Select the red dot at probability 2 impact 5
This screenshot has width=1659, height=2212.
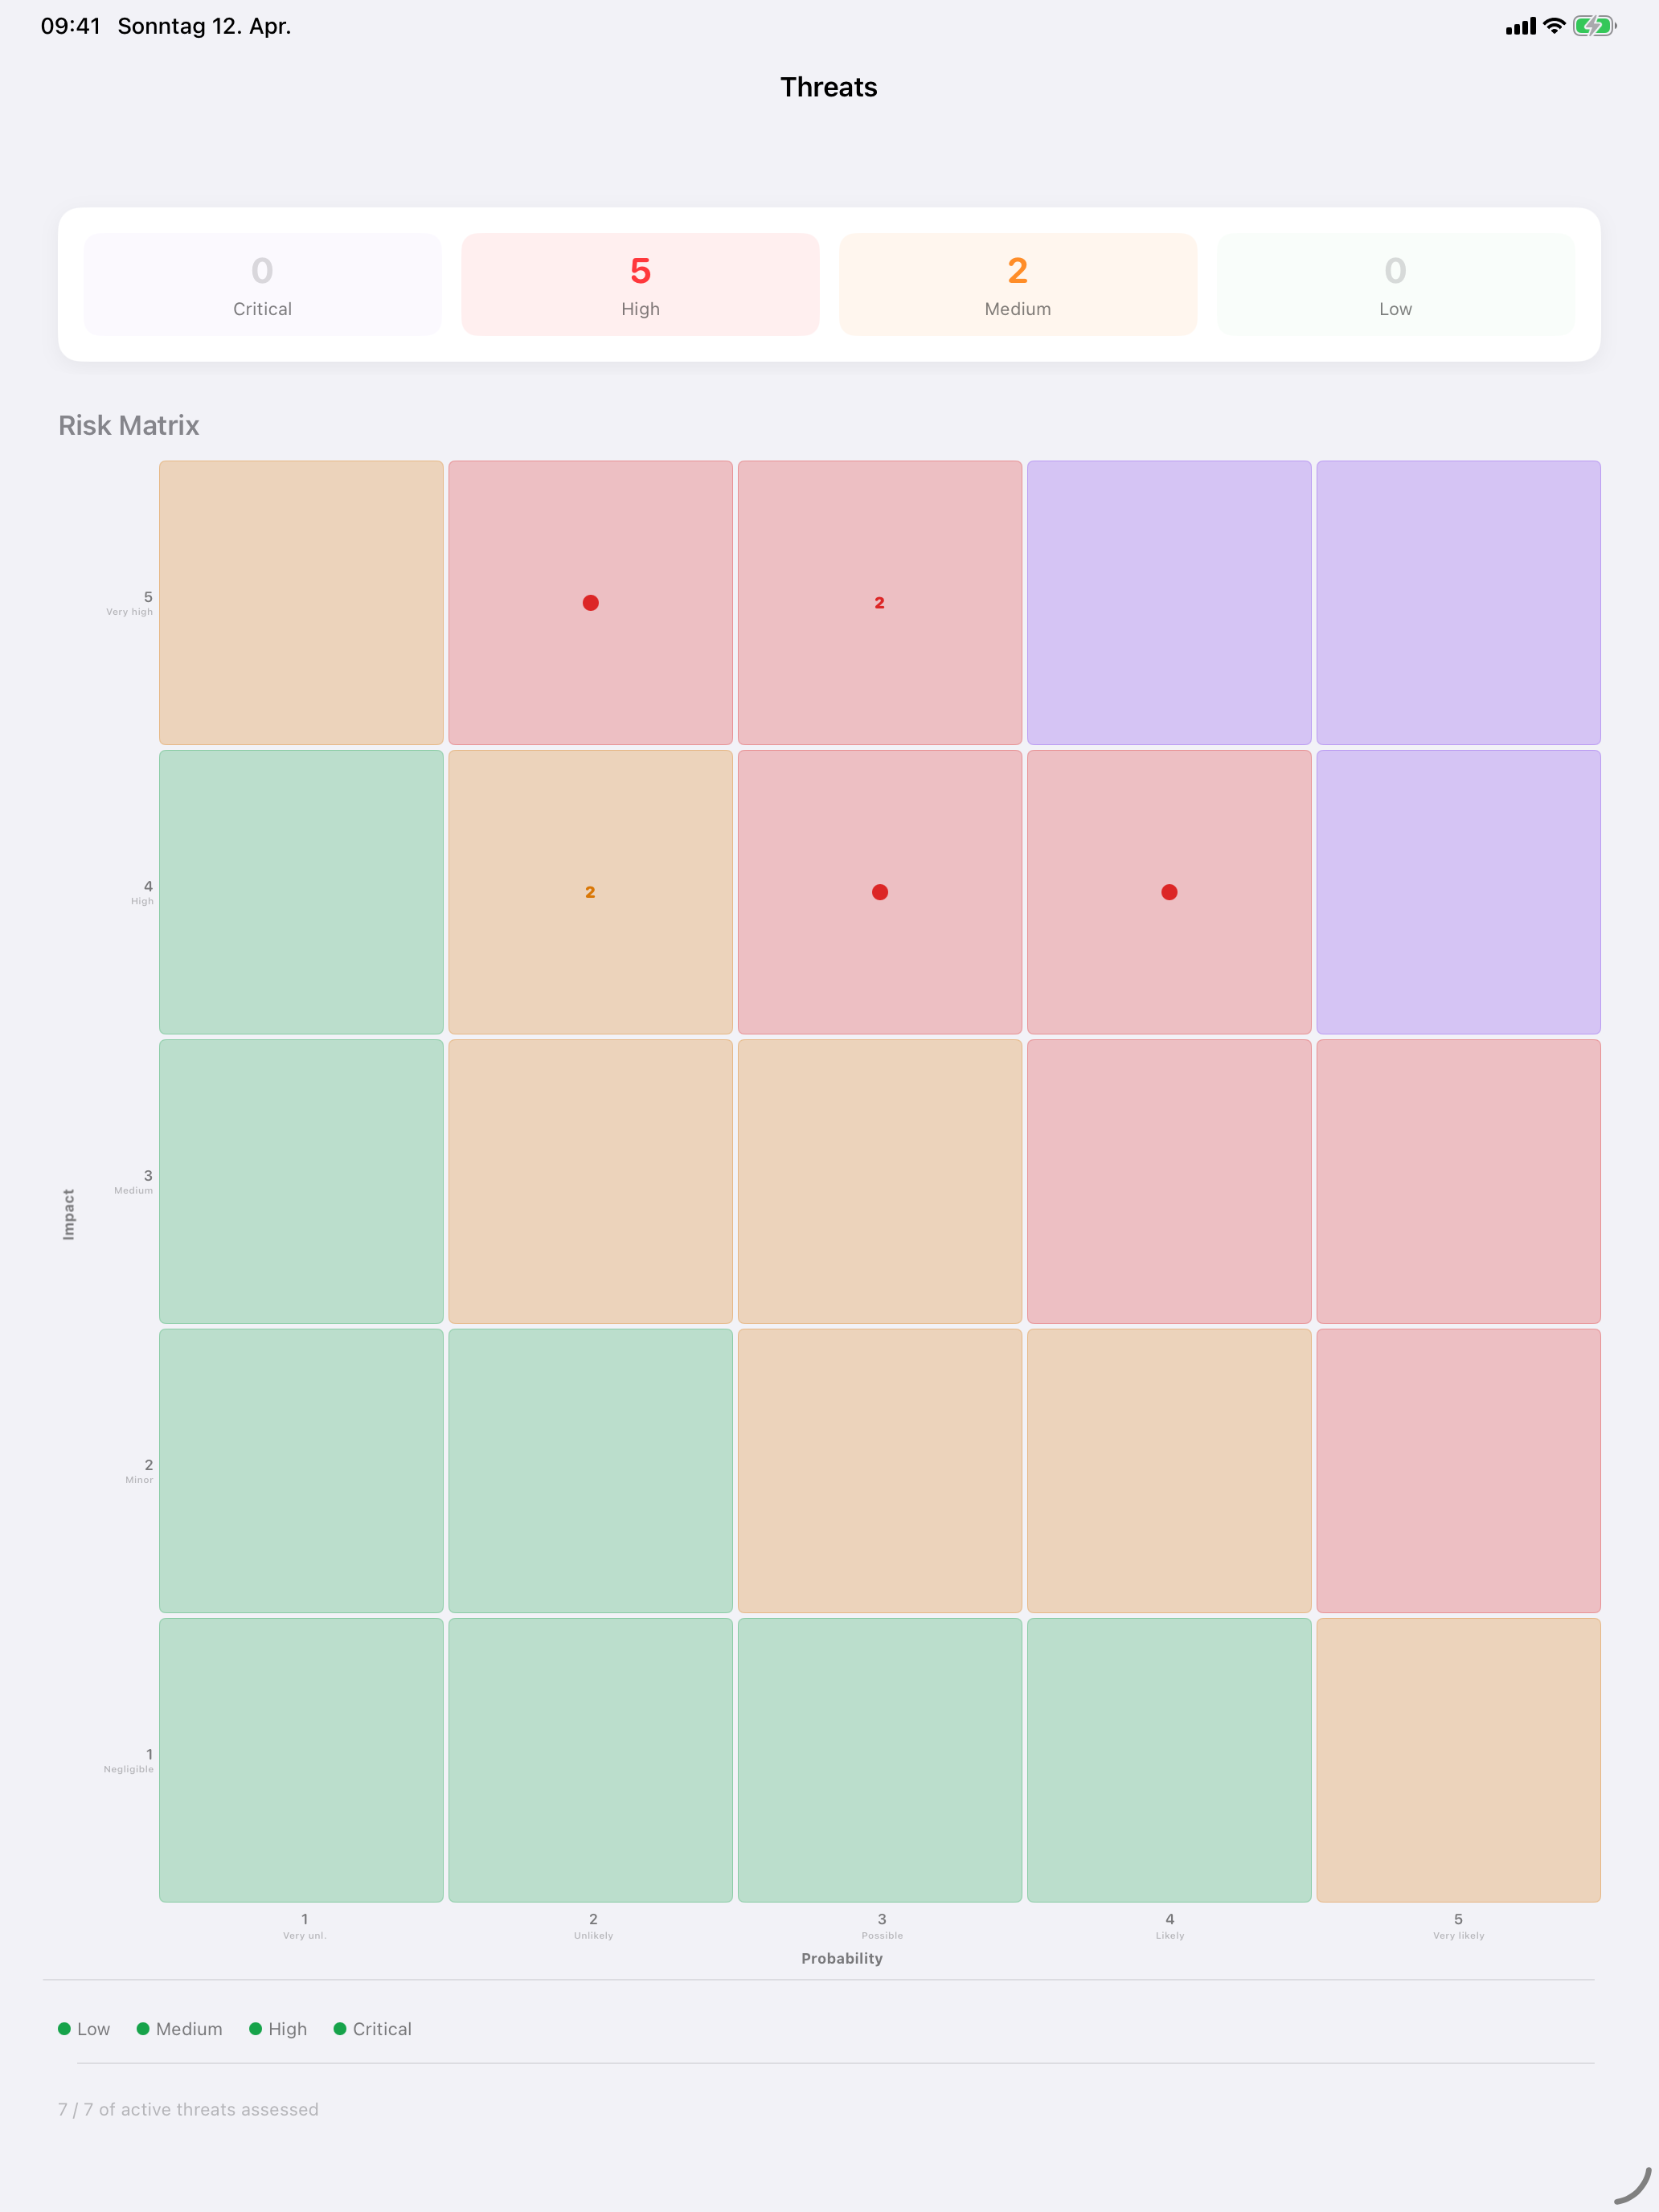click(590, 601)
